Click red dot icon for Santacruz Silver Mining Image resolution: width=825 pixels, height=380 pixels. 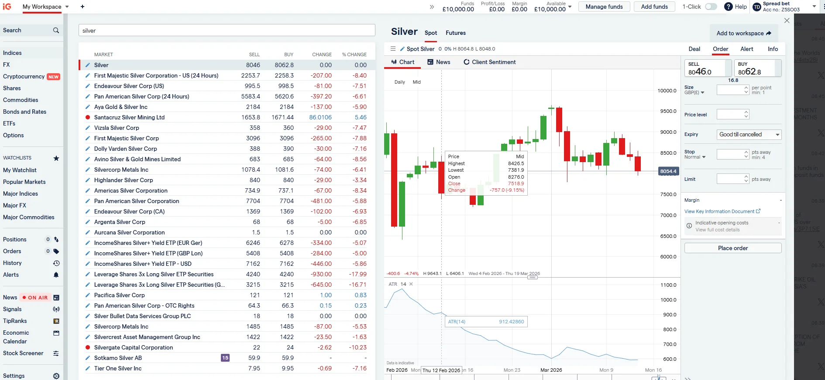pos(88,117)
